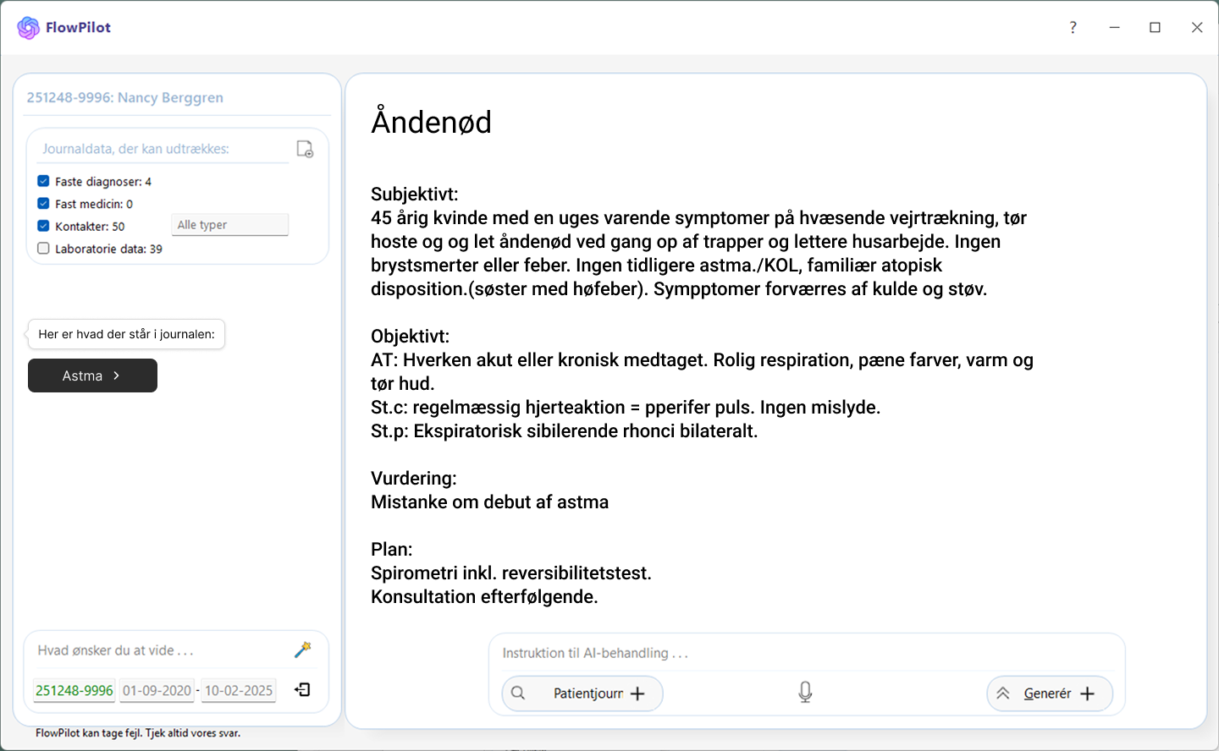Viewport: 1219px width, 751px height.
Task: Expand the Astma journal entry
Action: coord(92,375)
